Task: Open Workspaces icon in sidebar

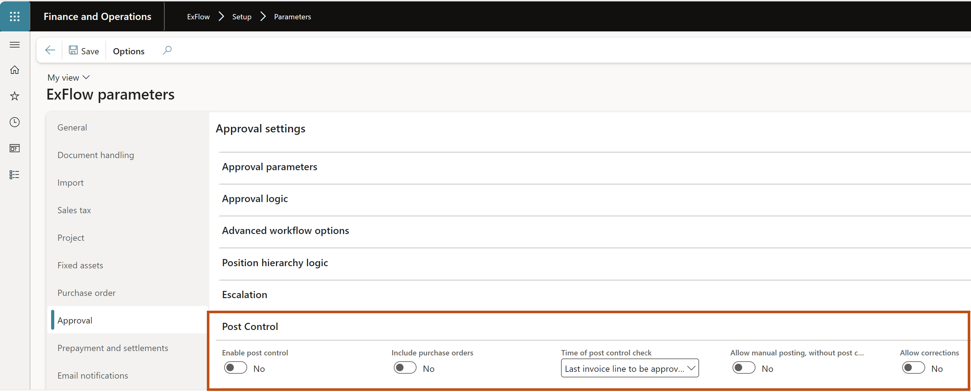Action: (x=15, y=148)
